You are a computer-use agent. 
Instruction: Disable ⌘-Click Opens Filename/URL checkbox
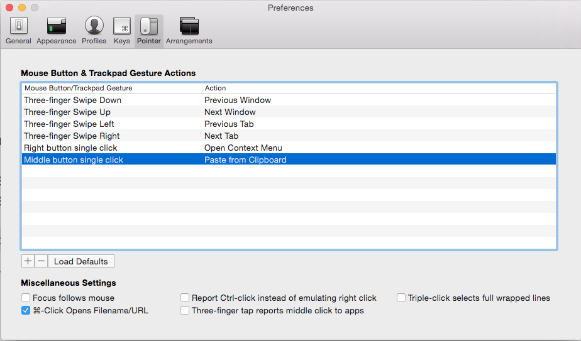click(26, 310)
